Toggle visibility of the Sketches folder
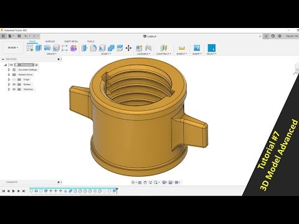 (14, 90)
